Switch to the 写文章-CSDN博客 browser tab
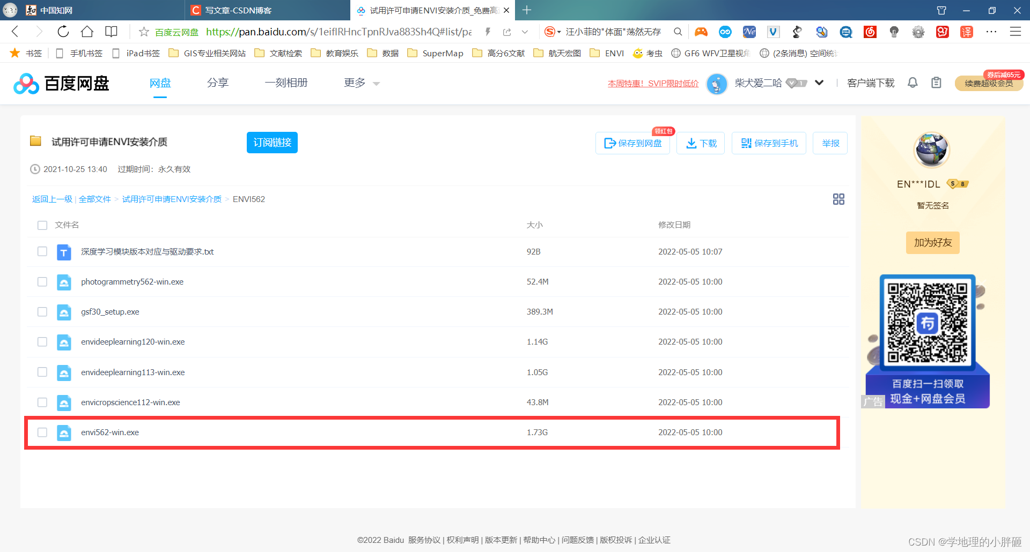The image size is (1030, 552). pyautogui.click(x=267, y=10)
